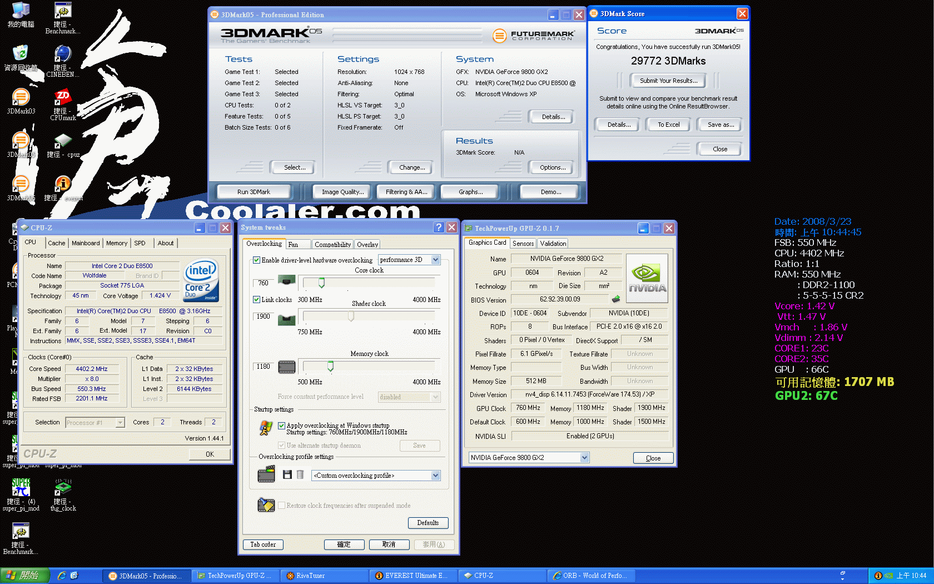
Task: Open the performance 3D dropdown
Action: 409,260
